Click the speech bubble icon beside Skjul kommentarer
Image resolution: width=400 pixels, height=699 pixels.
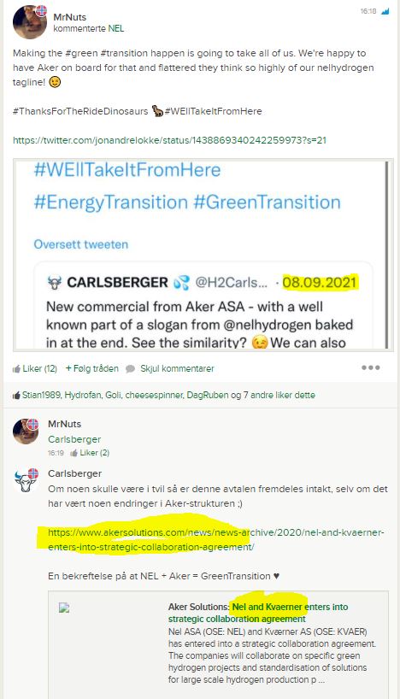(x=130, y=368)
